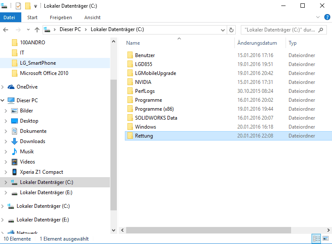Select the Programme (x86) folder
The image size is (332, 244).
pyautogui.click(x=154, y=109)
